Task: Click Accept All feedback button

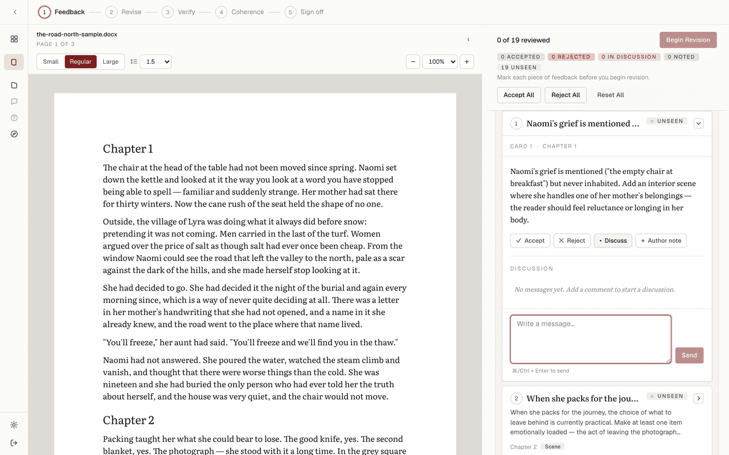Action: click(518, 95)
